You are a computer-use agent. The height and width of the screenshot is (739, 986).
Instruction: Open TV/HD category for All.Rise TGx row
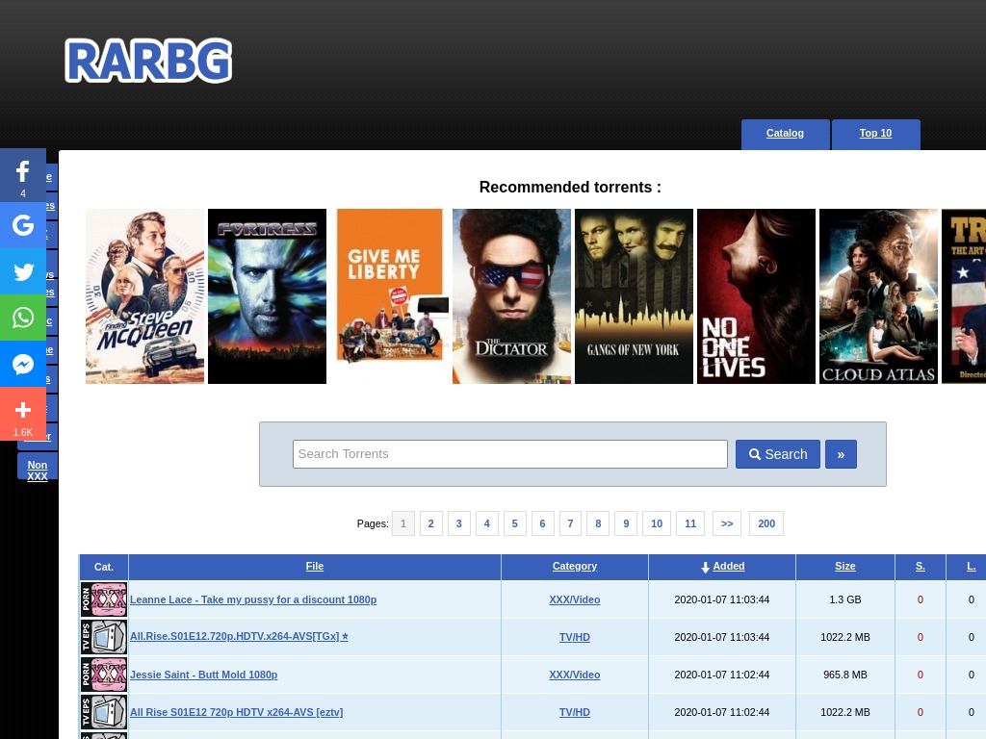[x=575, y=637]
